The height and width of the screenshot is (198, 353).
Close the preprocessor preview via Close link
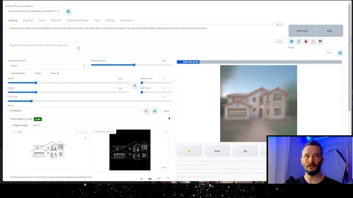pos(164,167)
